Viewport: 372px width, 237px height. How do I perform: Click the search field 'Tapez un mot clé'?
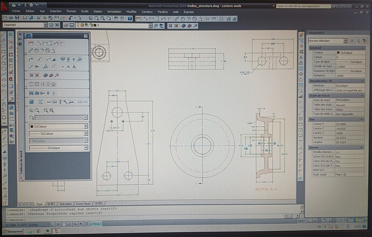pyautogui.click(x=304, y=6)
